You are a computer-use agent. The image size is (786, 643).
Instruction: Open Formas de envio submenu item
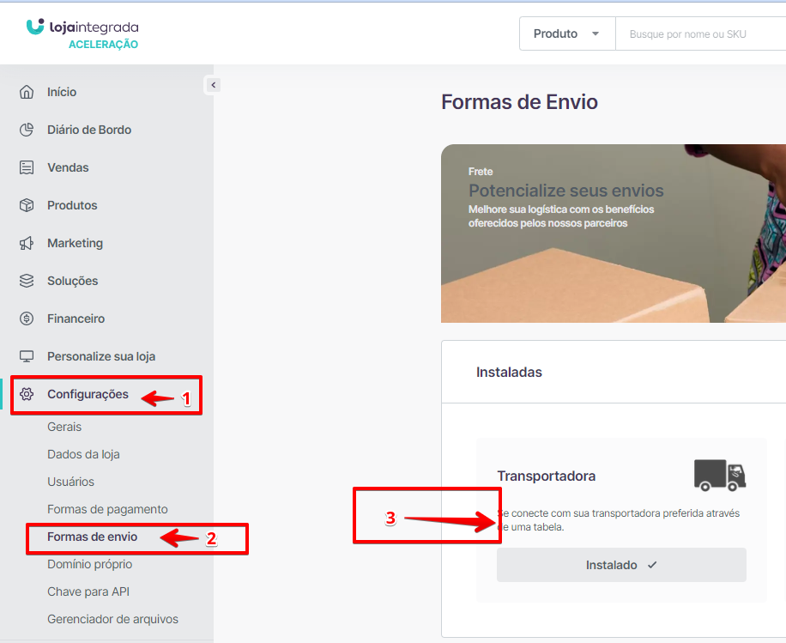[x=92, y=537]
